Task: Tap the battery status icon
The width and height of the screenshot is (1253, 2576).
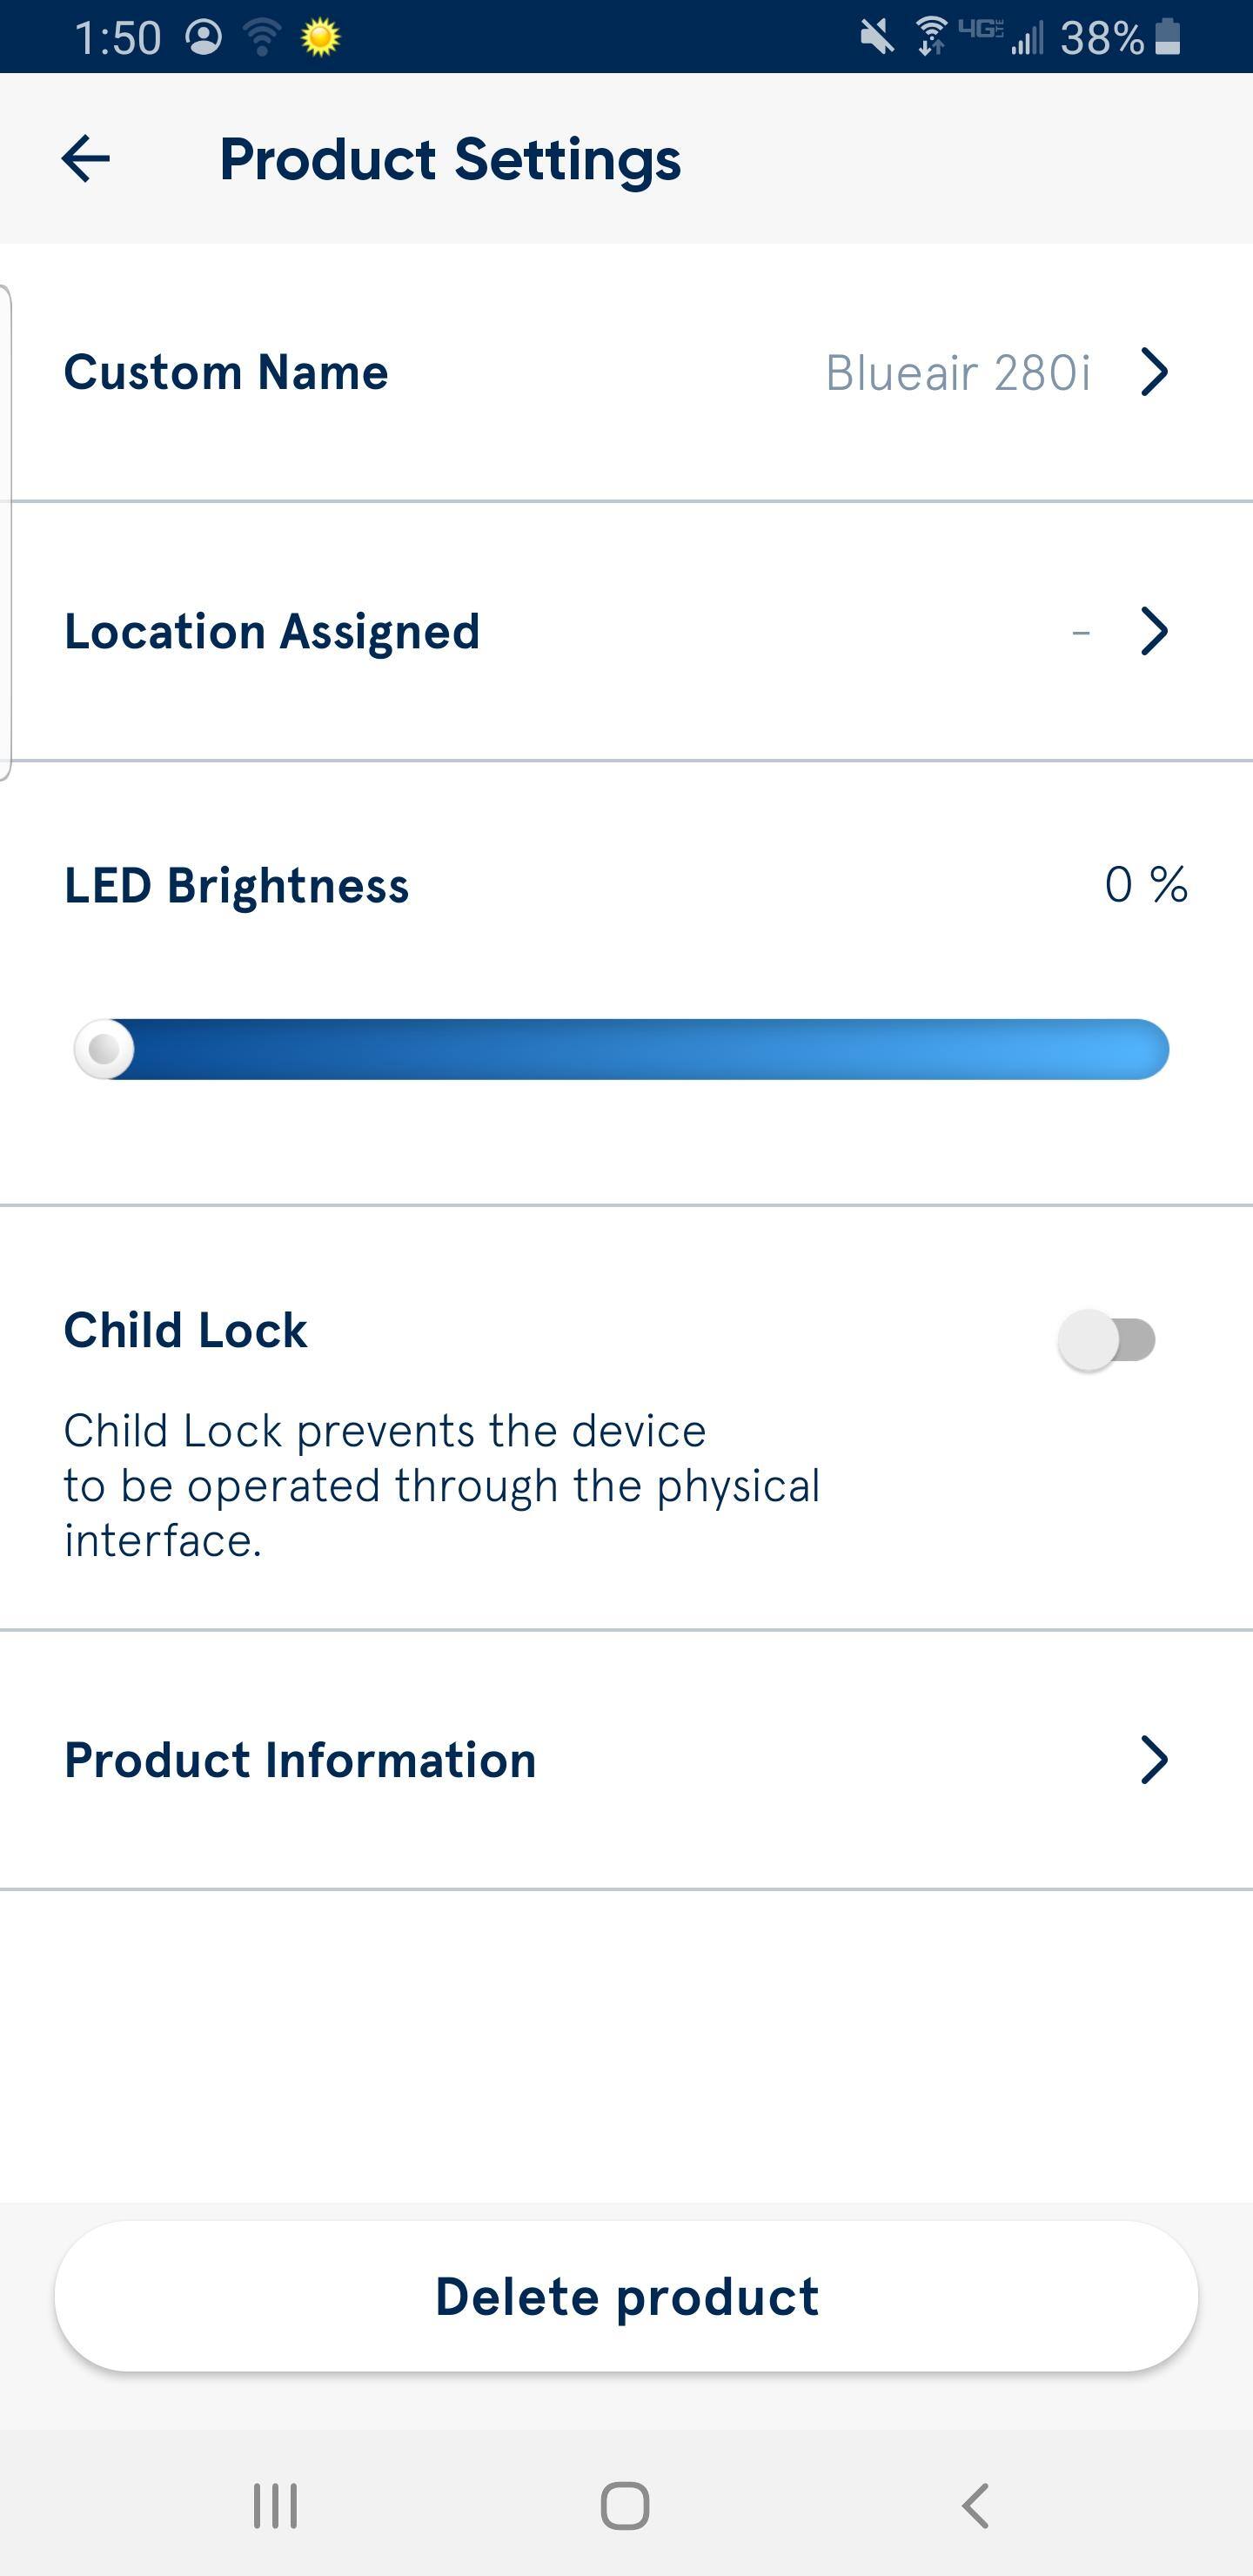Action: point(1167,38)
